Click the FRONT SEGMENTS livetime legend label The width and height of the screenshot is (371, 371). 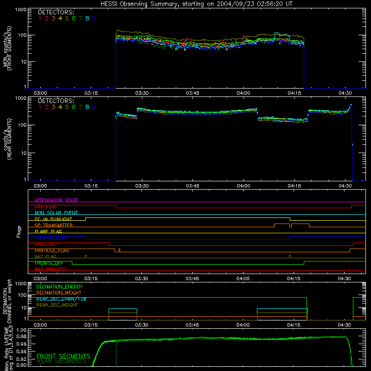click(64, 356)
